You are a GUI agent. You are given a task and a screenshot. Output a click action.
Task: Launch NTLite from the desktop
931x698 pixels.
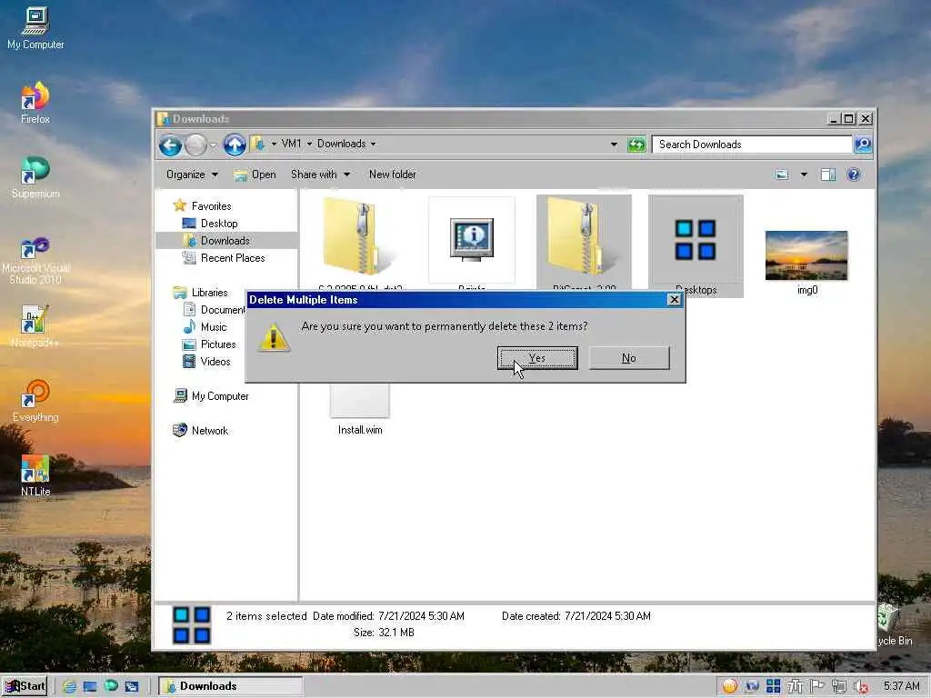35,475
